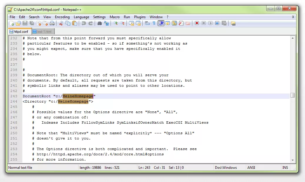Zoom in with the magnifier plus icon
The width and height of the screenshot is (305, 182).
[116, 23]
